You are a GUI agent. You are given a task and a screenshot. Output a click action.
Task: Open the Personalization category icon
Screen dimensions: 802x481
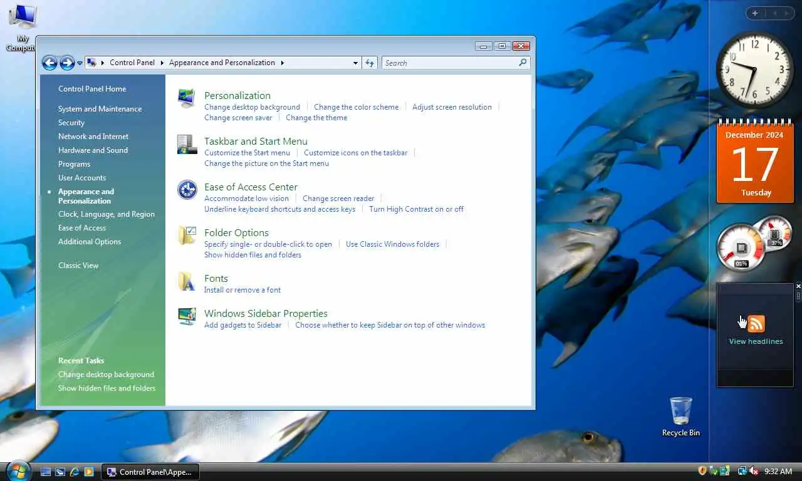click(x=186, y=98)
